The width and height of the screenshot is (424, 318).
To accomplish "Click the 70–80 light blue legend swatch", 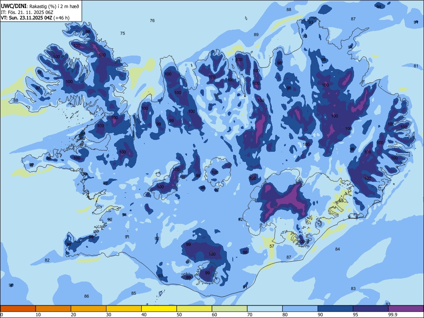I will (265, 309).
